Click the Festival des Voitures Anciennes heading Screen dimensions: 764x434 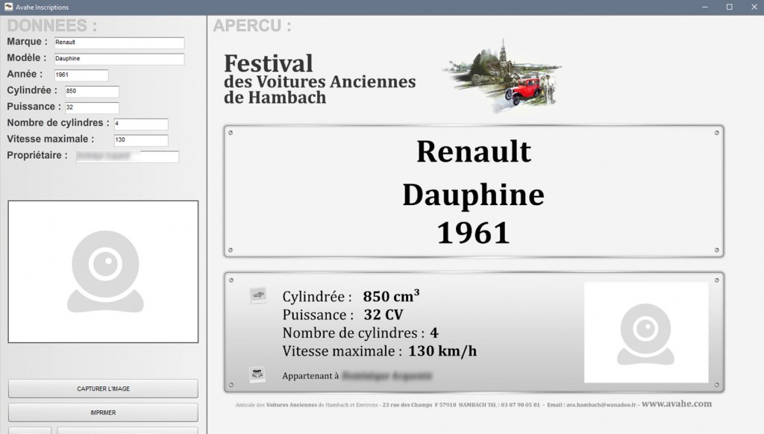[x=319, y=79]
